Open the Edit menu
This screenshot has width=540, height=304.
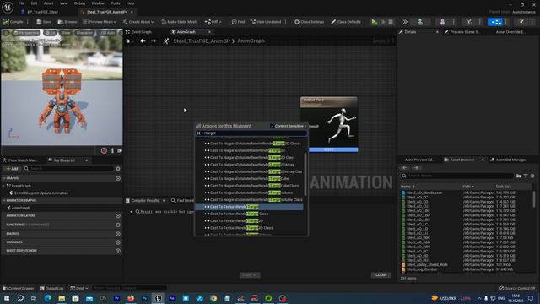(x=34, y=3)
